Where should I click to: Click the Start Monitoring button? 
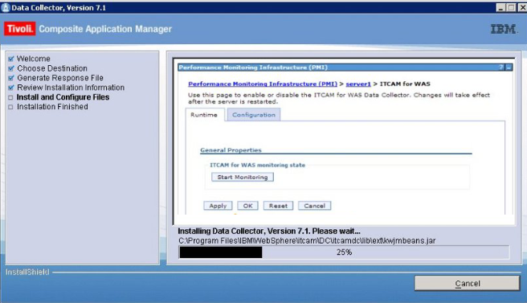coord(243,178)
